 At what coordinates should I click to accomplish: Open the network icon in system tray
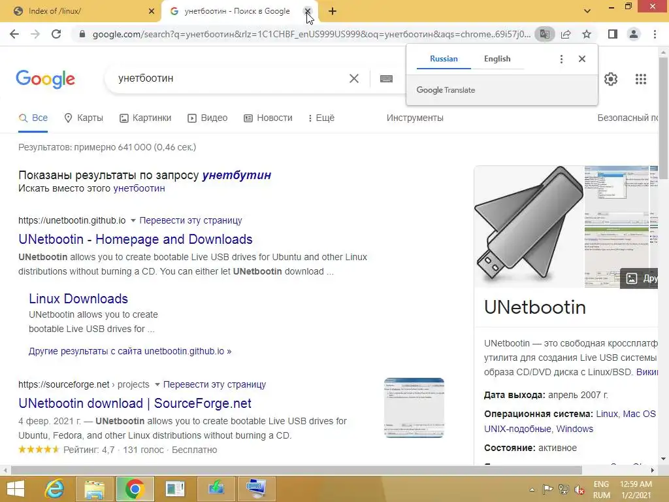[564, 490]
